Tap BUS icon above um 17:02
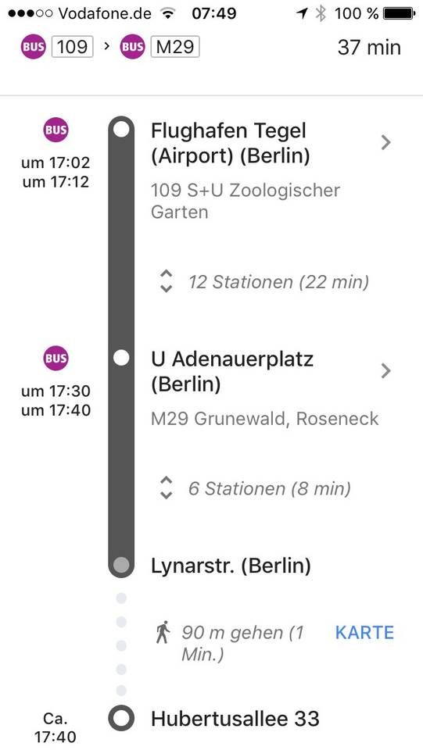This screenshot has height=750, width=423. click(56, 130)
